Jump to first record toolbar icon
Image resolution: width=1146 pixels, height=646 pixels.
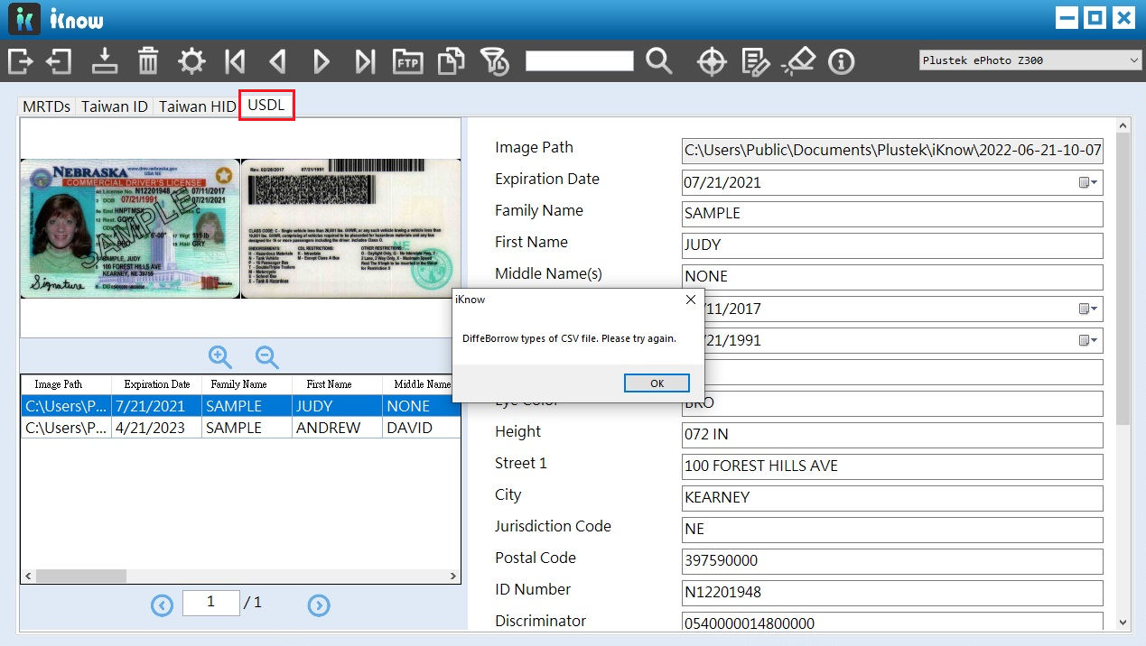point(235,61)
